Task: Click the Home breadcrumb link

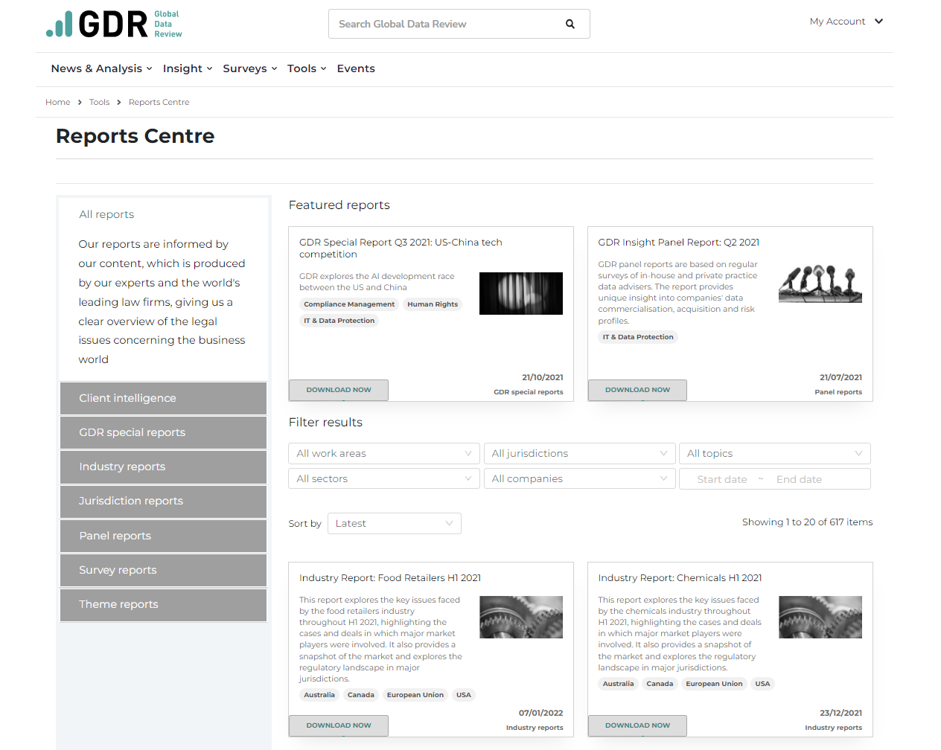Action: [58, 103]
